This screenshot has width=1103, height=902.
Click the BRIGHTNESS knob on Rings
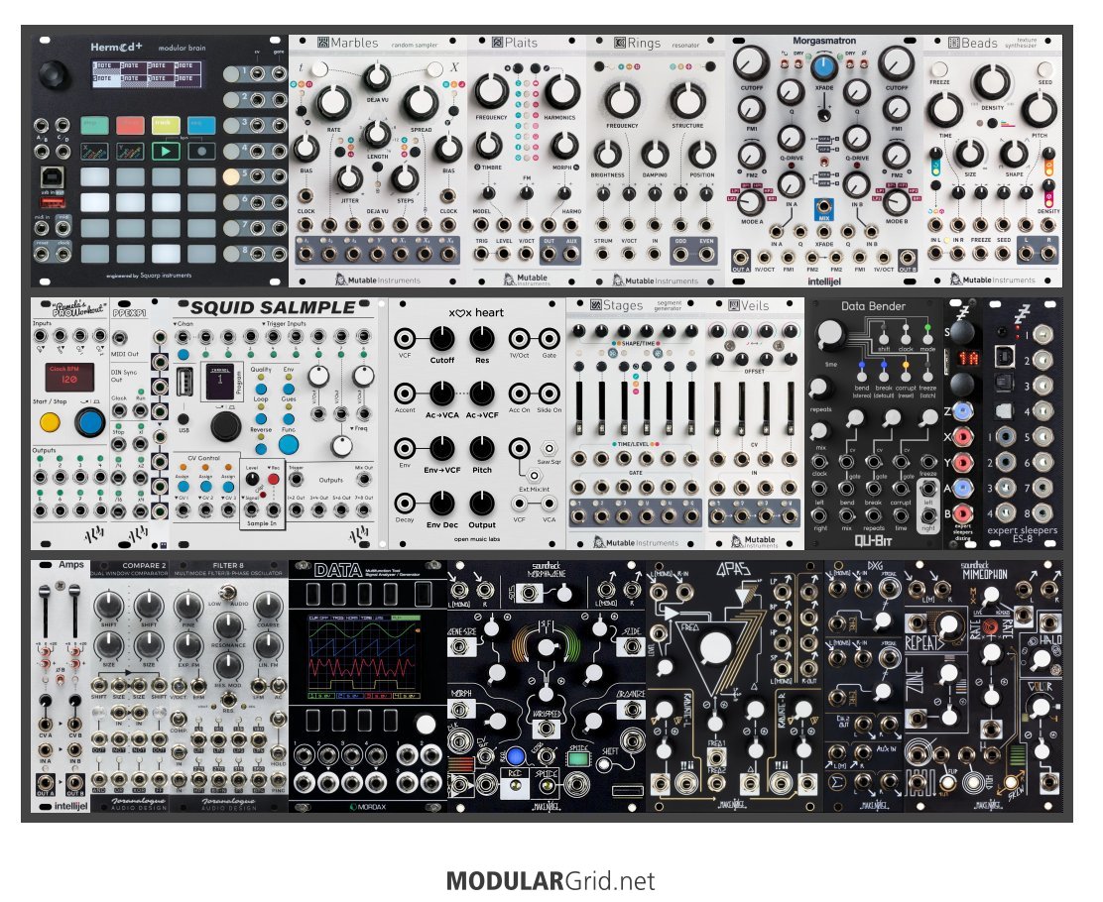[608, 155]
